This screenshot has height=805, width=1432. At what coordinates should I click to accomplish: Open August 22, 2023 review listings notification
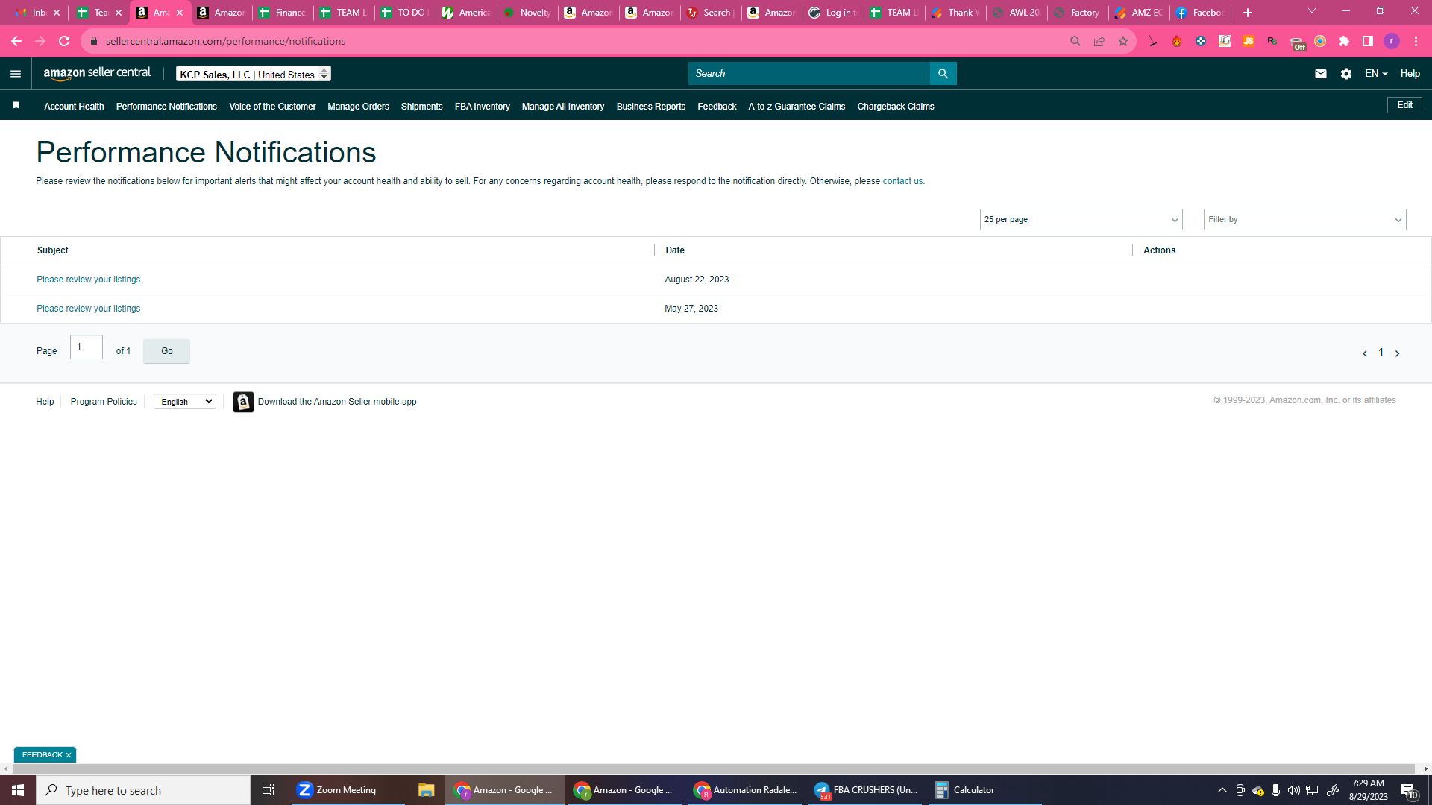click(88, 280)
